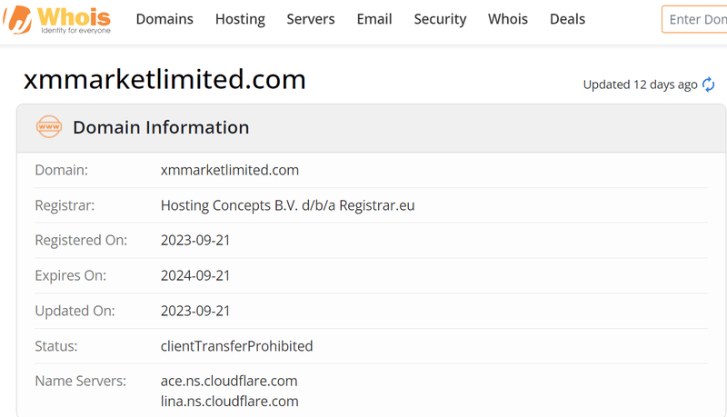Click the xmmarketlimited.com page heading
This screenshot has width=727, height=417.
[164, 79]
